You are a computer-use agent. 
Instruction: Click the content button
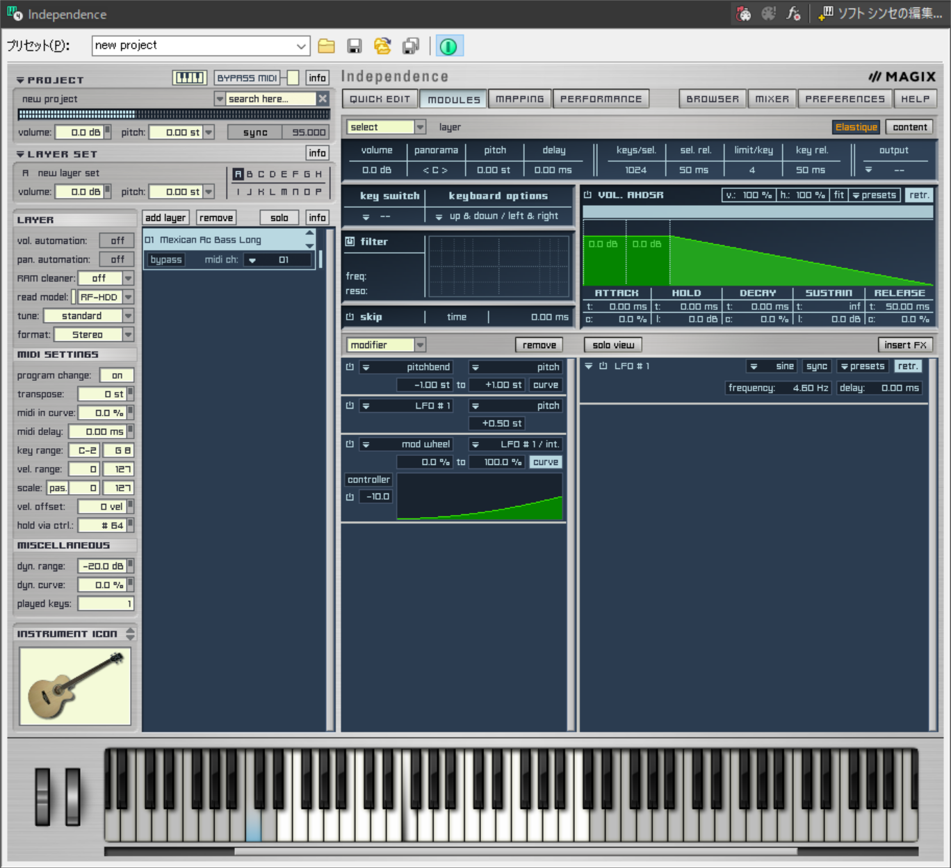coord(909,127)
